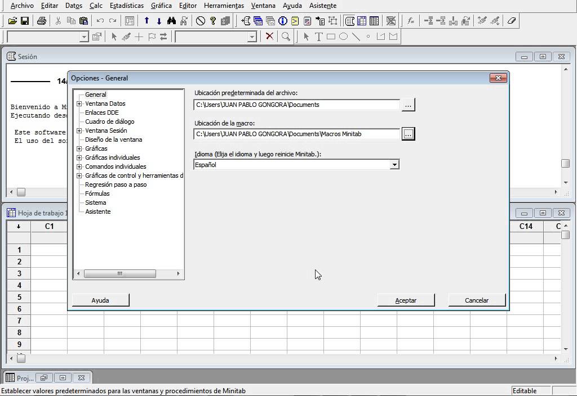Viewport: 577px width, 396px height.
Task: Click the Cancelar button
Action: (x=477, y=300)
